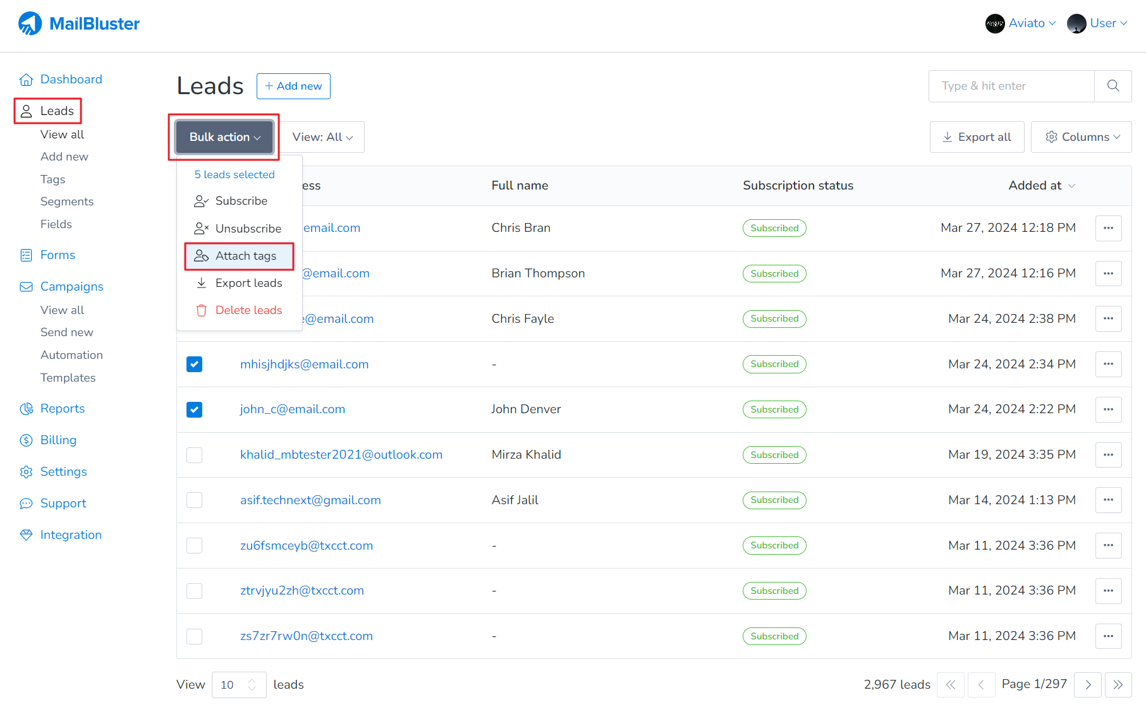Click the Add new lead button
The width and height of the screenshot is (1146, 707).
pyautogui.click(x=293, y=86)
